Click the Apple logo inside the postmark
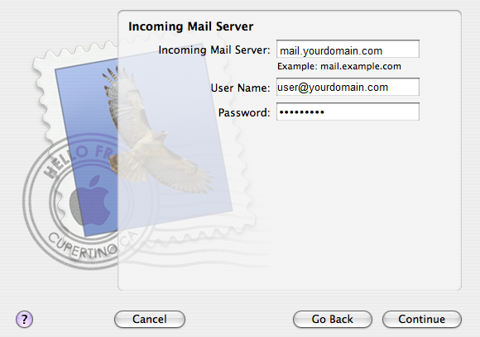The width and height of the screenshot is (480, 337). tap(90, 202)
